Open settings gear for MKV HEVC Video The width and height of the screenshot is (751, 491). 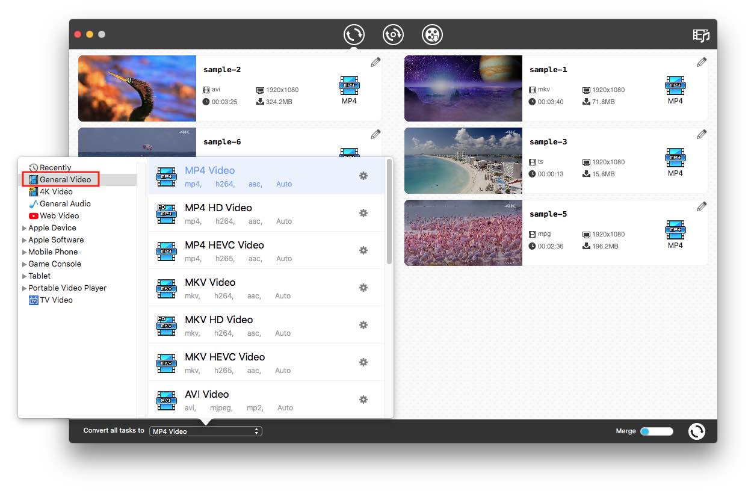point(363,362)
